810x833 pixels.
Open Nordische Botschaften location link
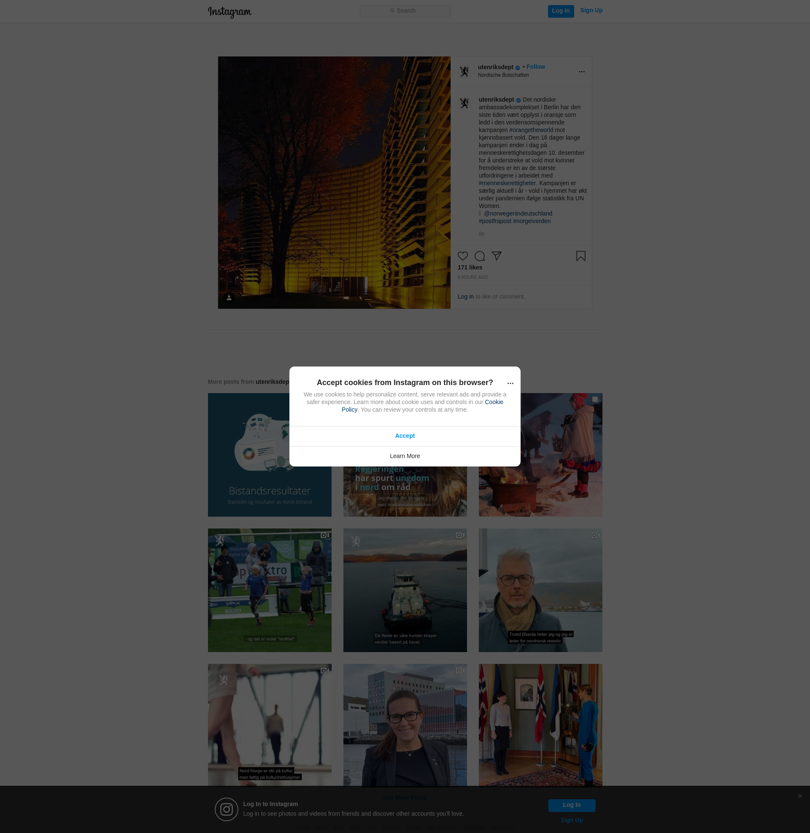(x=503, y=75)
